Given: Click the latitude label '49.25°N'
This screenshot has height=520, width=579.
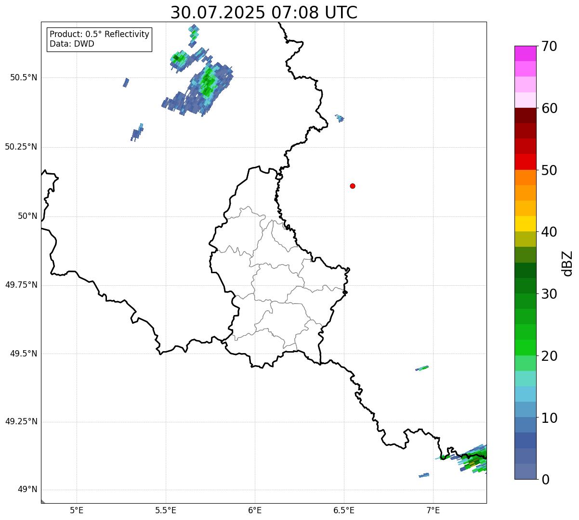Looking at the screenshot, I should 21,422.
